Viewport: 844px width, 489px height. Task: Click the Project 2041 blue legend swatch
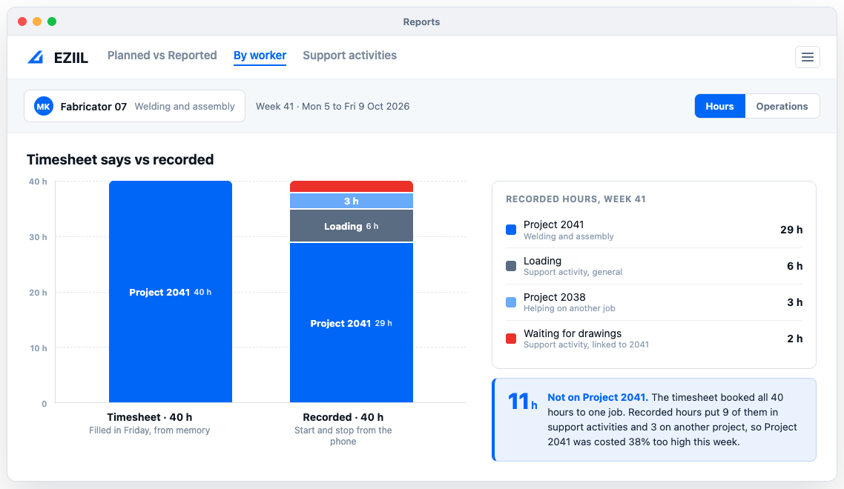coord(511,230)
